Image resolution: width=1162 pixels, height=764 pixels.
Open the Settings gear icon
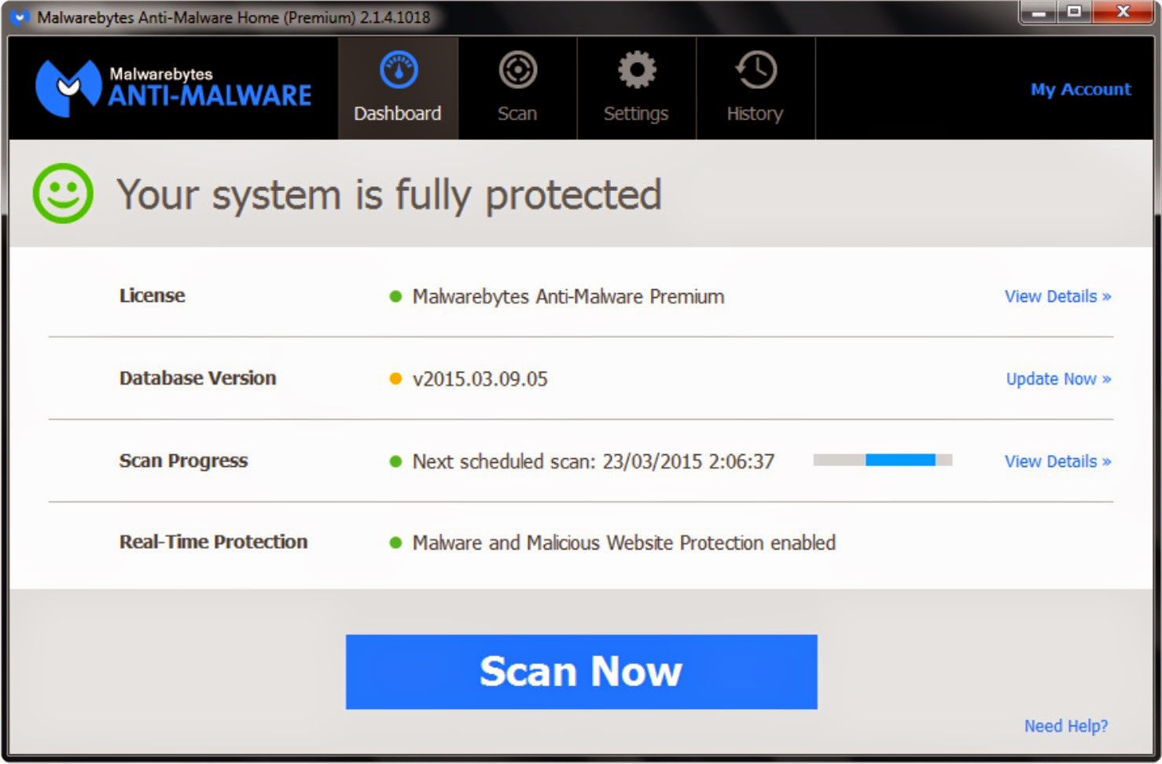(x=636, y=71)
